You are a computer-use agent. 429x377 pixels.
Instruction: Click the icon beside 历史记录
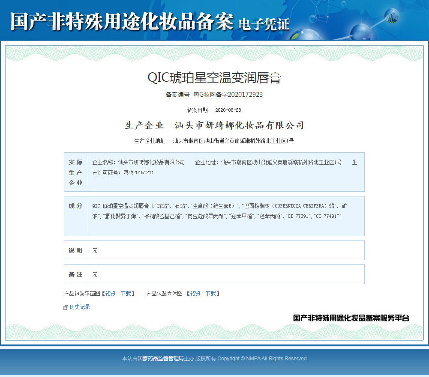coord(66,307)
